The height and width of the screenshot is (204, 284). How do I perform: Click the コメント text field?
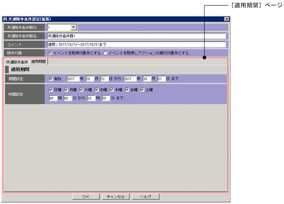136,45
